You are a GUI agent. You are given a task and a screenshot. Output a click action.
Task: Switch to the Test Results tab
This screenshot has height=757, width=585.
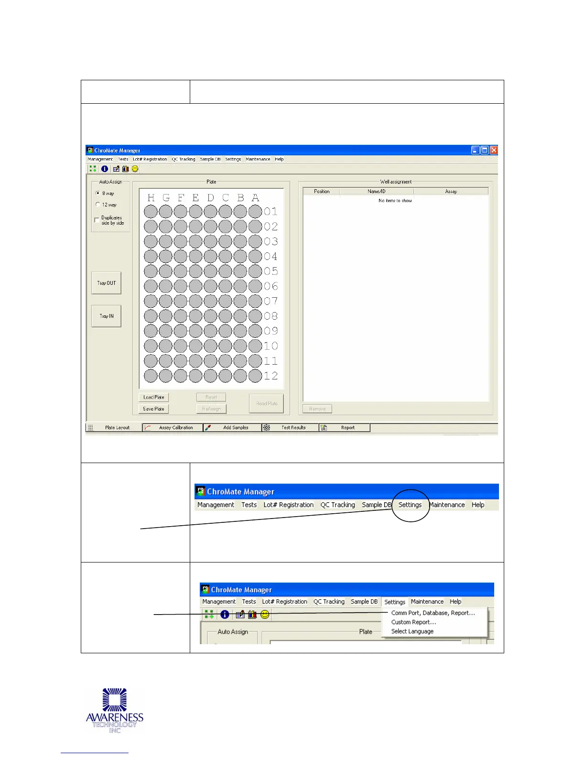point(290,428)
